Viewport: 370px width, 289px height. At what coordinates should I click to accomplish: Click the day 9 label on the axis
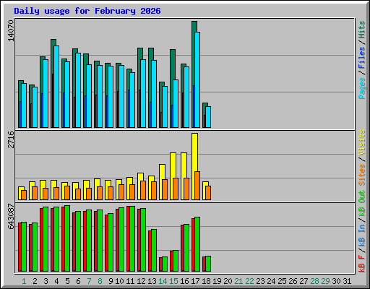pyautogui.click(x=111, y=281)
